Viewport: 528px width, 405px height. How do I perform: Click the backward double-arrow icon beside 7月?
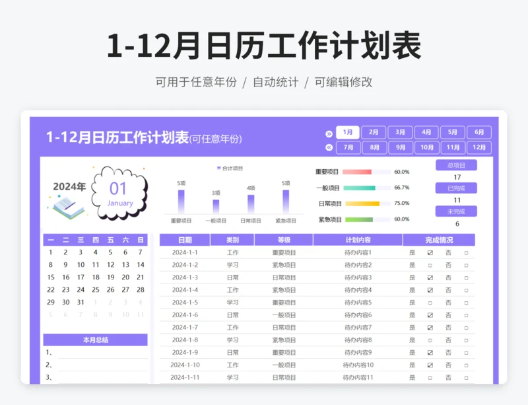[329, 147]
